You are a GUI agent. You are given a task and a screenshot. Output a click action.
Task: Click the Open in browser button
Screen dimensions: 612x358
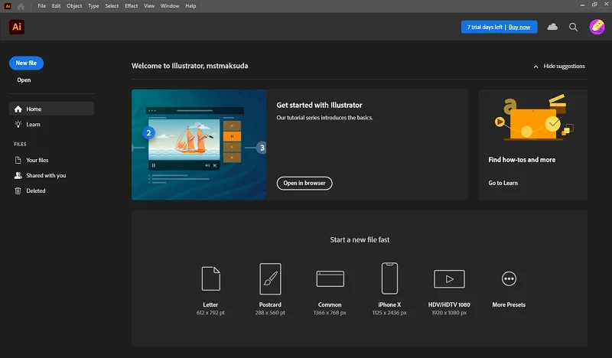pos(304,183)
